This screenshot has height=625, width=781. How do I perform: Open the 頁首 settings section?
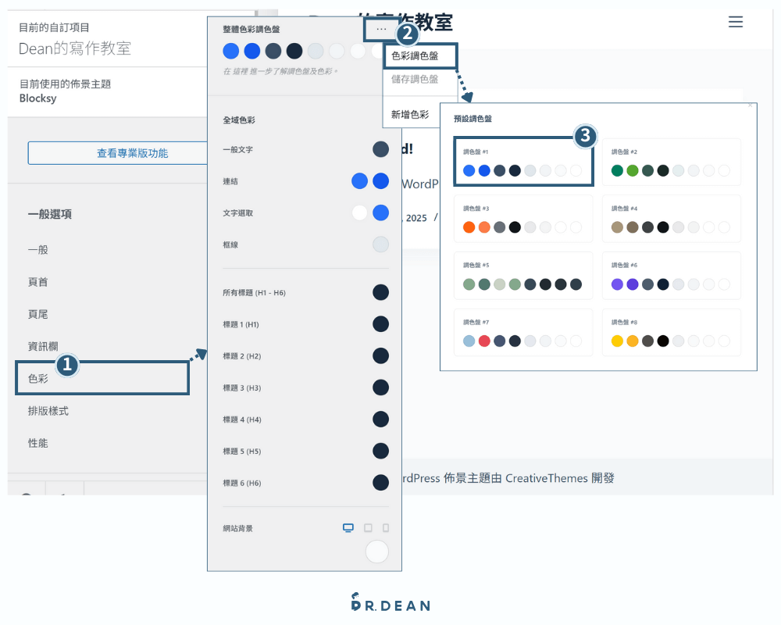(x=37, y=282)
